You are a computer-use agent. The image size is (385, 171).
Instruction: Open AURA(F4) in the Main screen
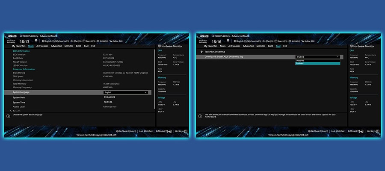pyautogui.click(x=102, y=41)
